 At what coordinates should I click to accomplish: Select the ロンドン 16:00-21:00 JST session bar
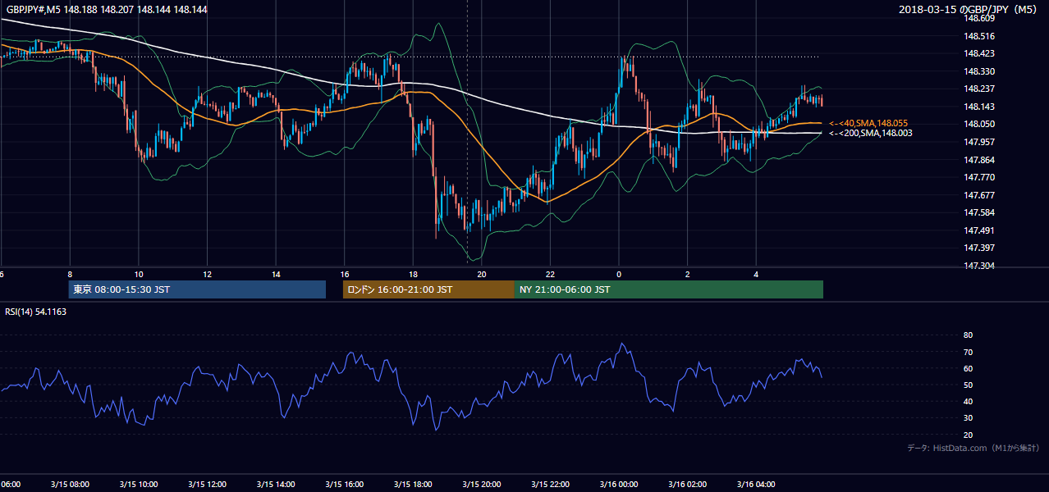click(x=428, y=289)
